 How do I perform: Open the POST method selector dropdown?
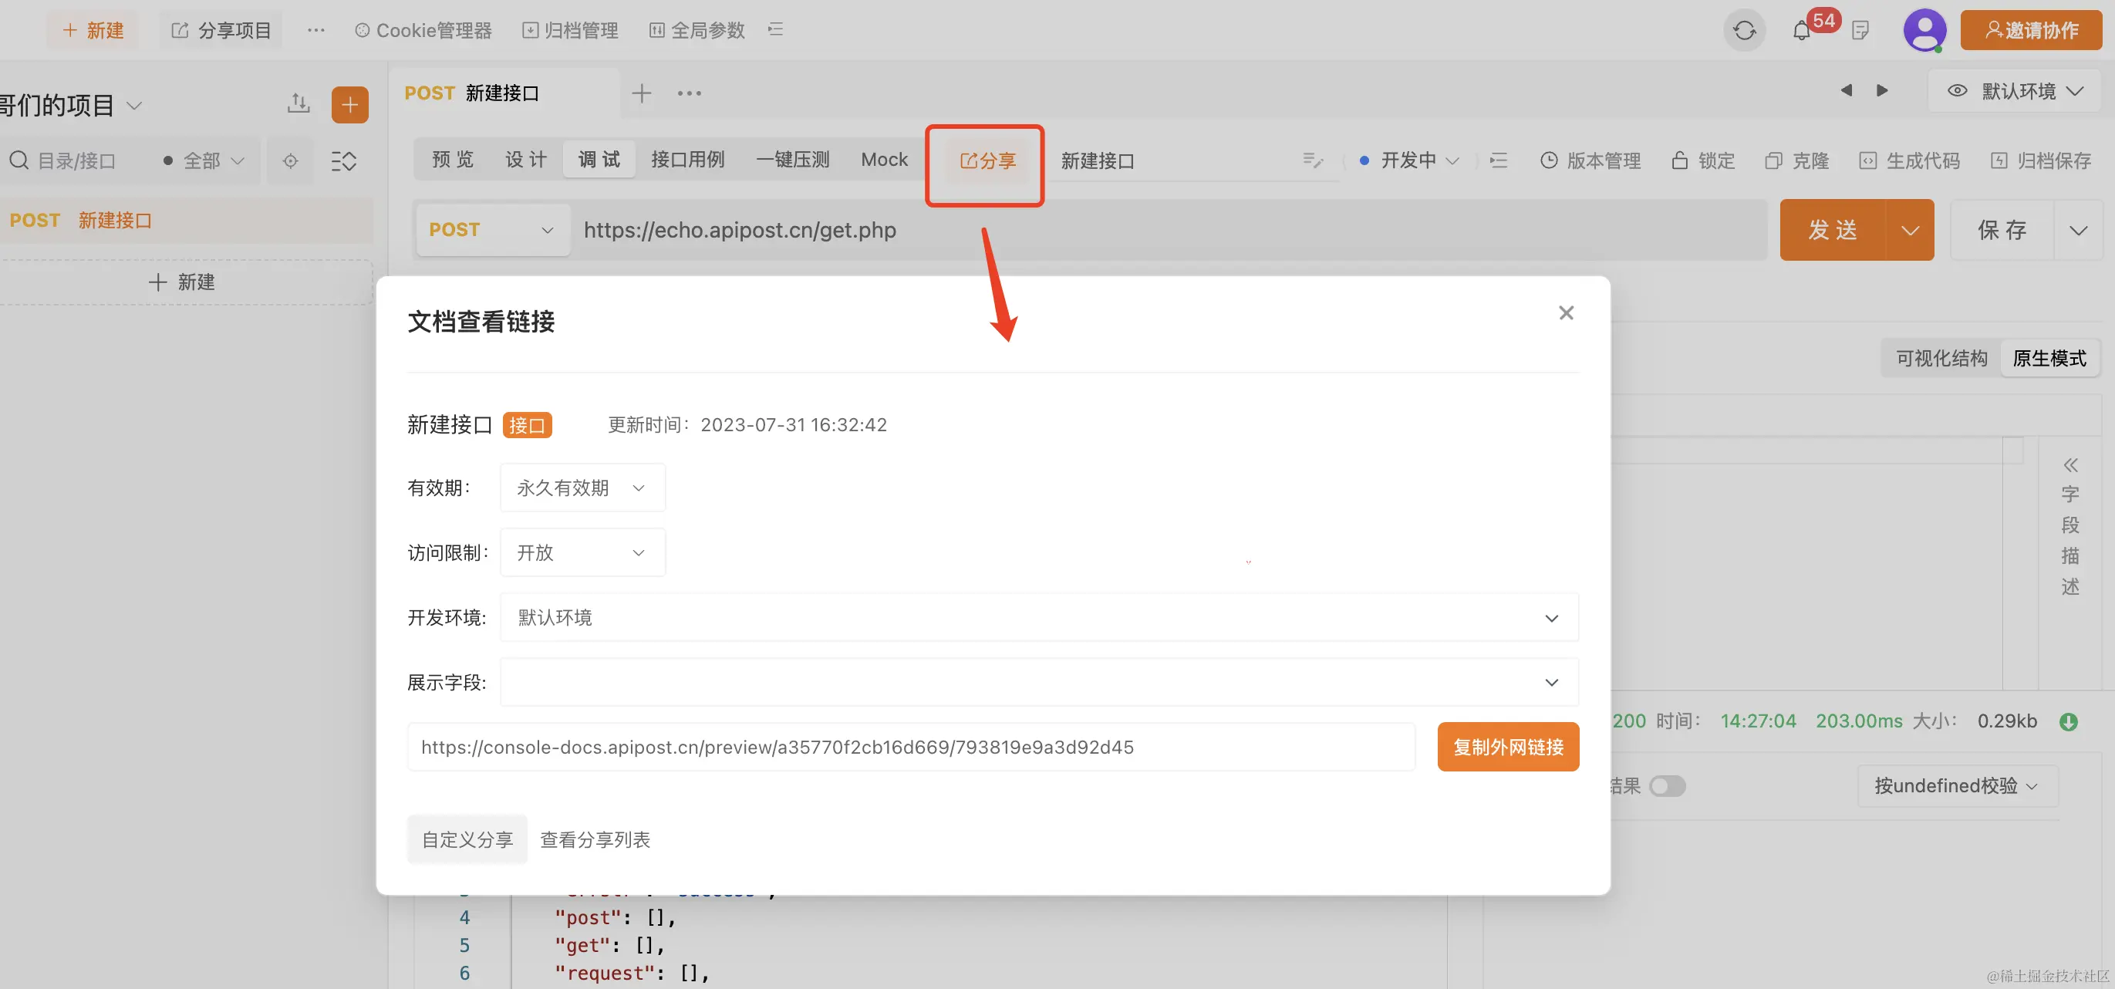(x=492, y=230)
